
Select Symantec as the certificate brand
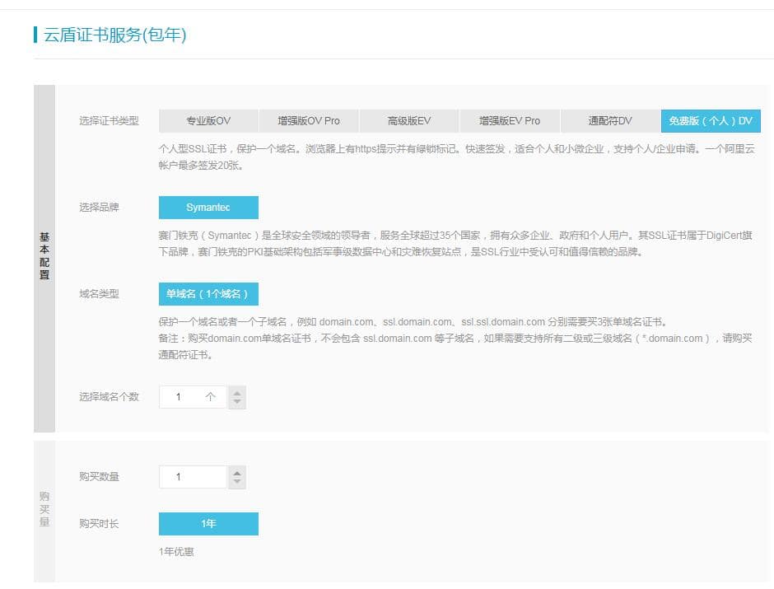click(x=207, y=207)
